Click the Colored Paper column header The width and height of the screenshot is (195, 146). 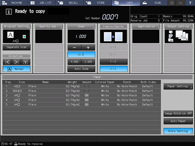(x=104, y=82)
